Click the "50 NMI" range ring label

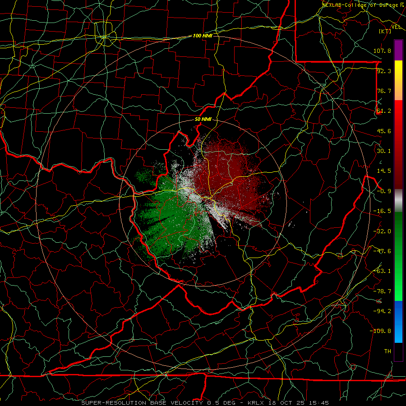point(203,120)
